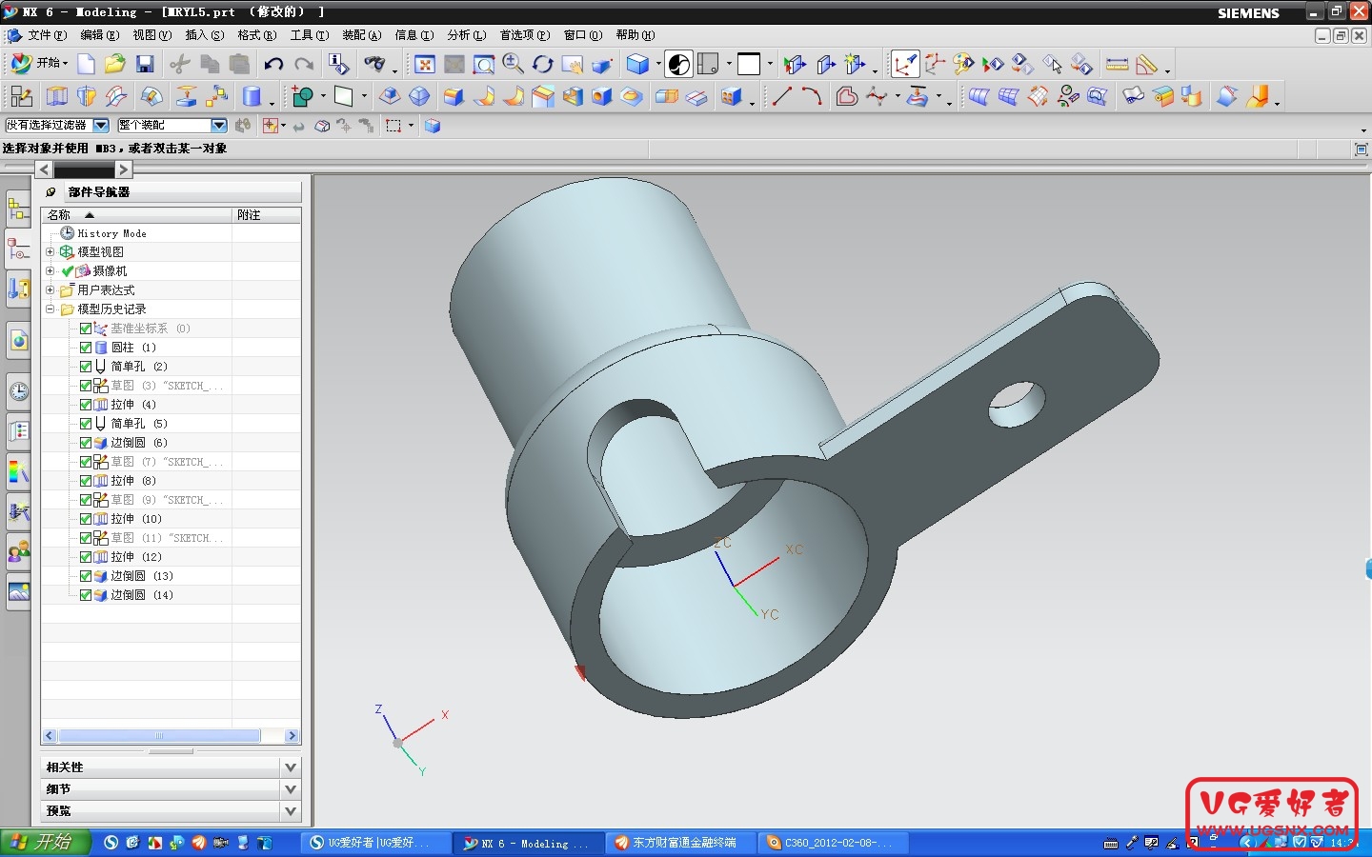Open the 插入(S) menu
This screenshot has height=857, width=1372.
204,35
